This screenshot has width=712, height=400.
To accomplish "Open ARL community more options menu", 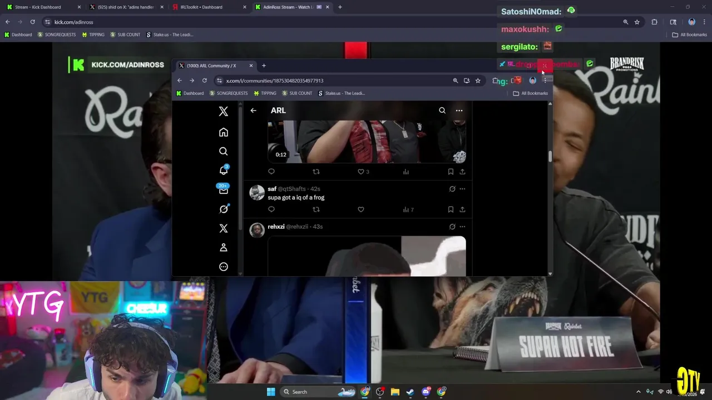I will point(459,110).
